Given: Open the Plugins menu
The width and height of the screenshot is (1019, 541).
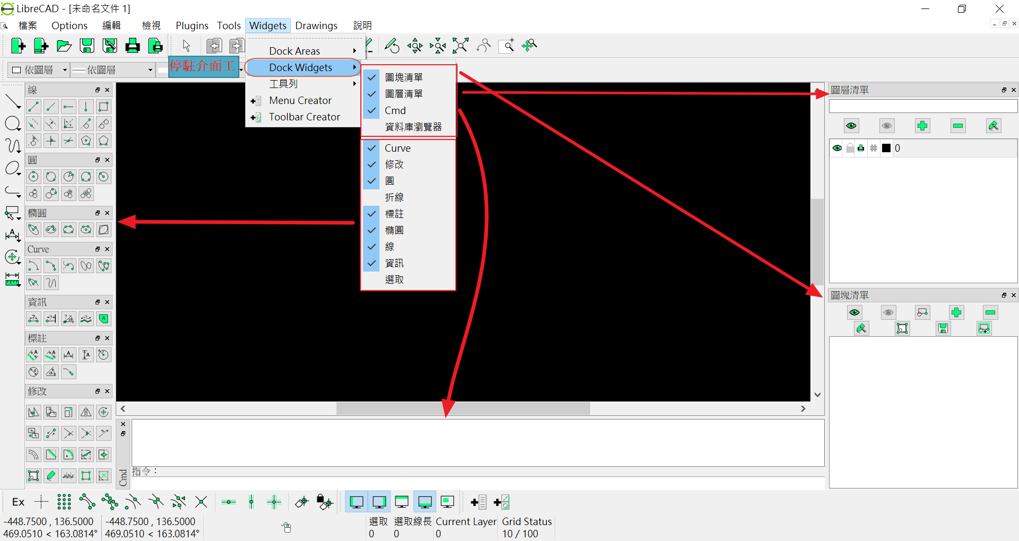Looking at the screenshot, I should pos(192,25).
